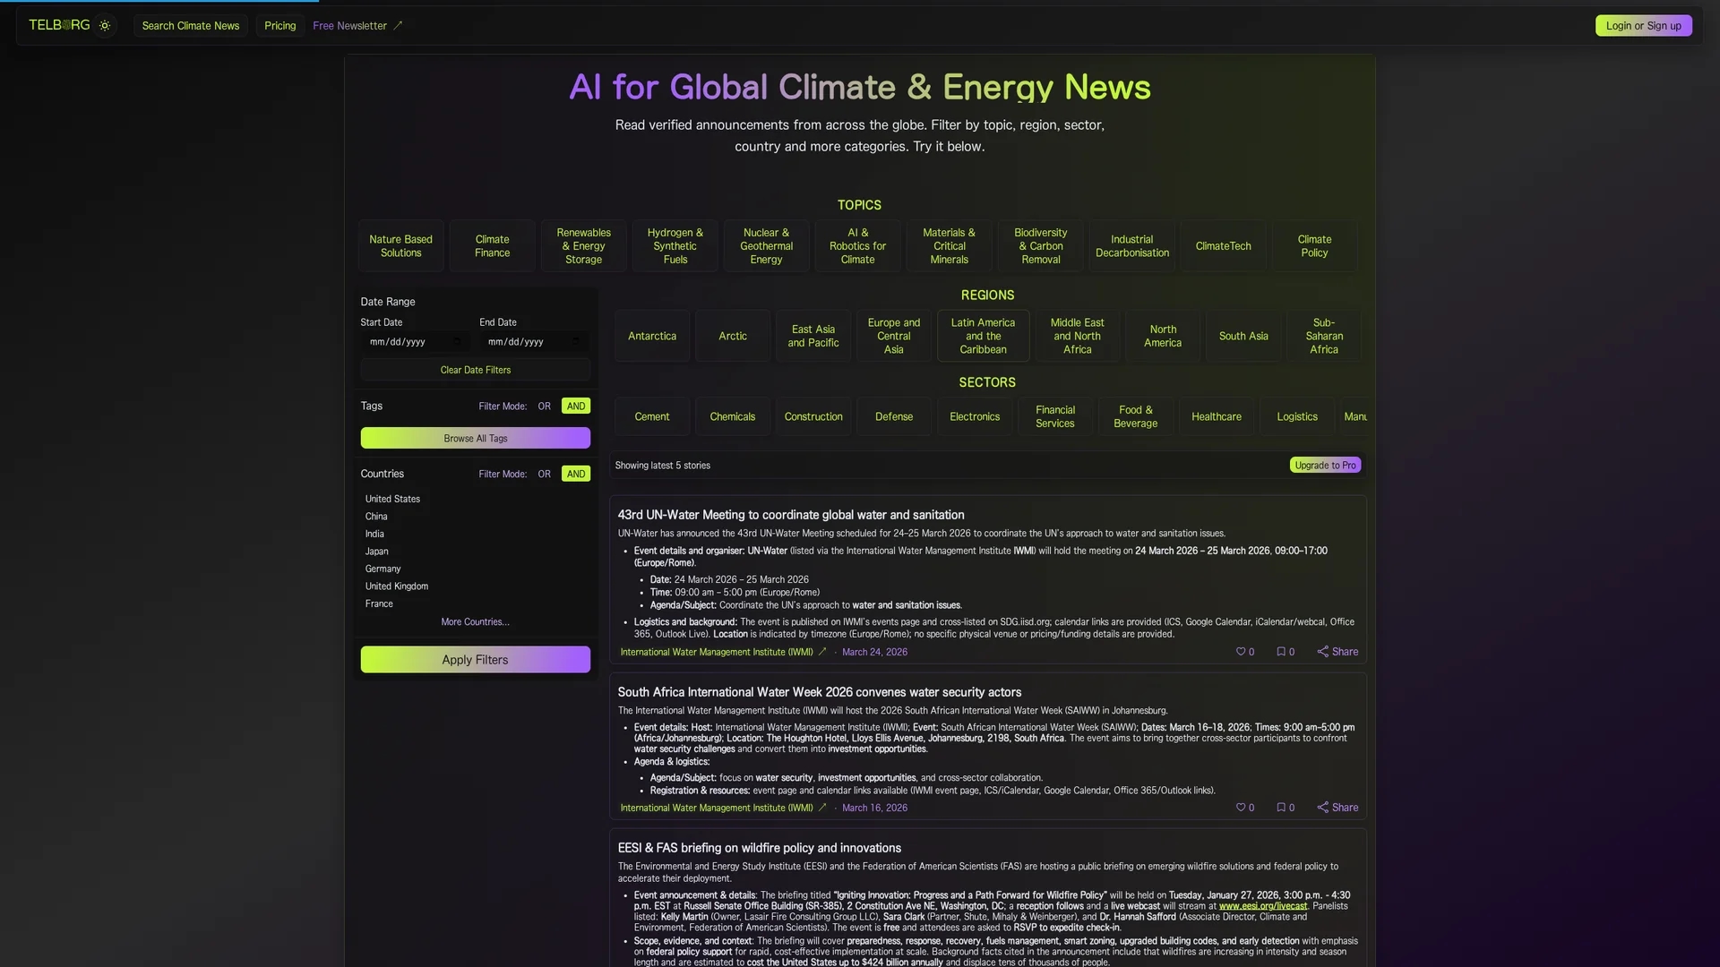Image resolution: width=1720 pixels, height=967 pixels.
Task: Share the 43rd UN-Water Meeting story
Action: point(1337,652)
